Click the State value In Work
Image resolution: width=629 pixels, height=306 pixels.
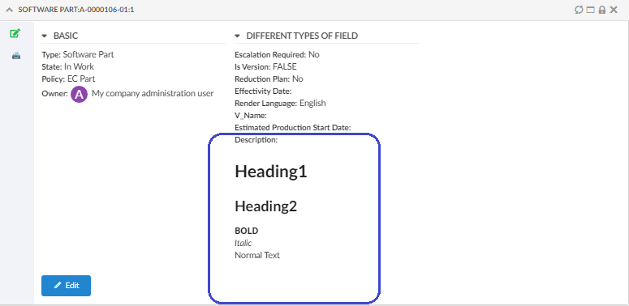pos(79,67)
